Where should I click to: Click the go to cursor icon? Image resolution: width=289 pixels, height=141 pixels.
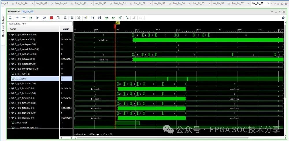coord(86,18)
